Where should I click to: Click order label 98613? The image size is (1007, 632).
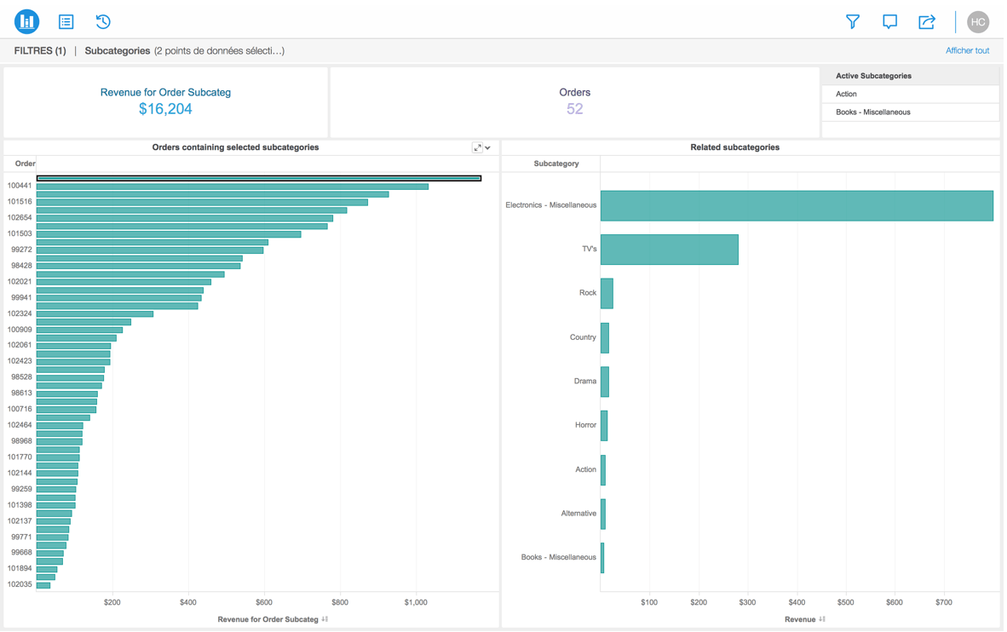click(21, 393)
